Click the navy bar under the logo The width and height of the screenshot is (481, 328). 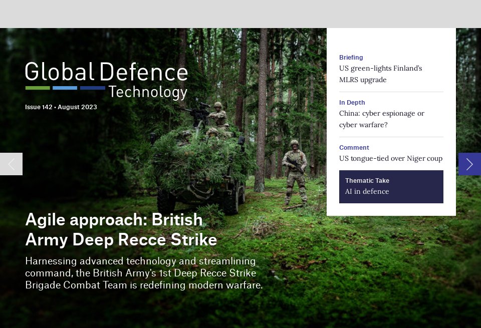tap(92, 88)
